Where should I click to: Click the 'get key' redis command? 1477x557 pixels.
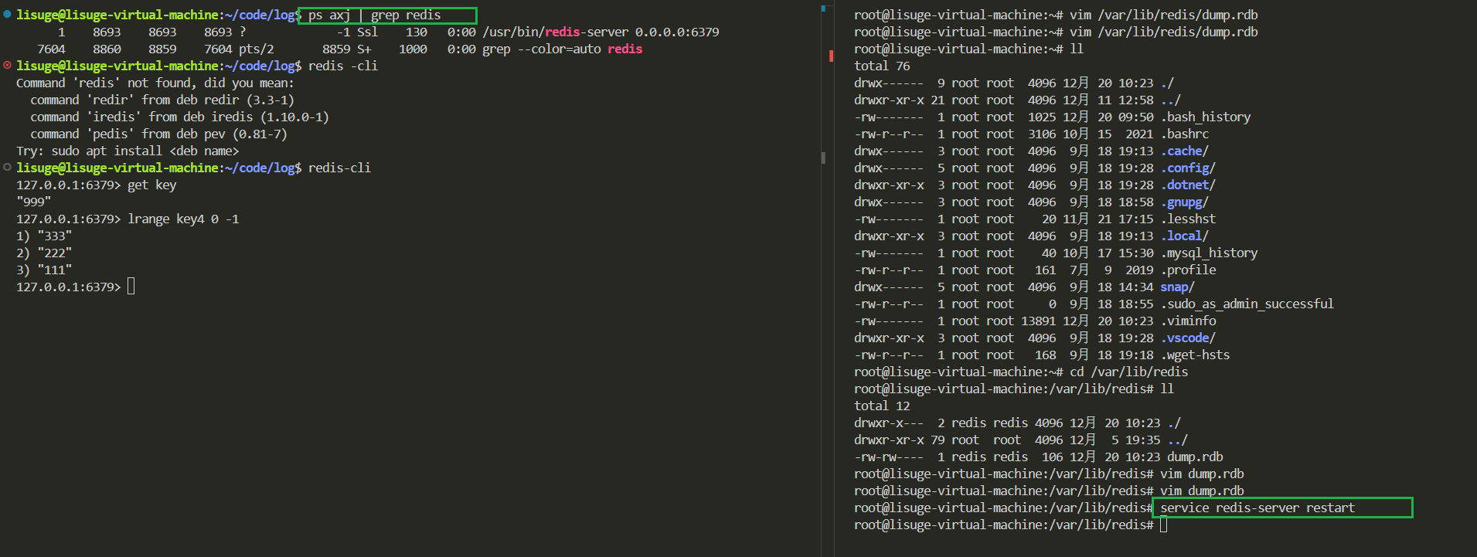tap(152, 185)
